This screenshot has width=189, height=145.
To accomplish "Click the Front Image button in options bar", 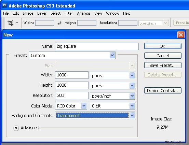I will coord(181,23).
